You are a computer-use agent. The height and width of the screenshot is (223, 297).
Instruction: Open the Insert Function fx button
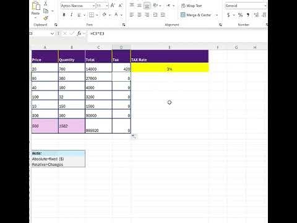(79, 33)
